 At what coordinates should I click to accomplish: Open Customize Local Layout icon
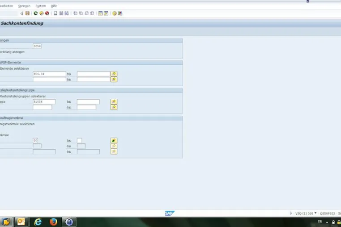[120, 13]
